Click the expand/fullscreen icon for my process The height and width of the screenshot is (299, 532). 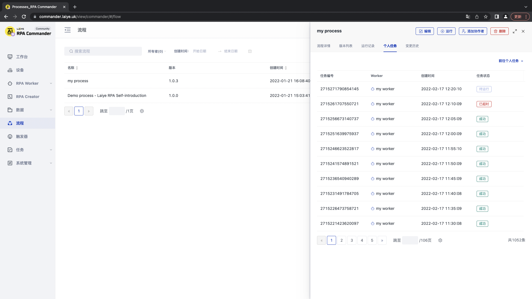coord(515,31)
